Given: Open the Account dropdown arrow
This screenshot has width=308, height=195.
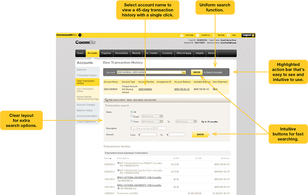Looking at the screenshot, I should 184,72.
